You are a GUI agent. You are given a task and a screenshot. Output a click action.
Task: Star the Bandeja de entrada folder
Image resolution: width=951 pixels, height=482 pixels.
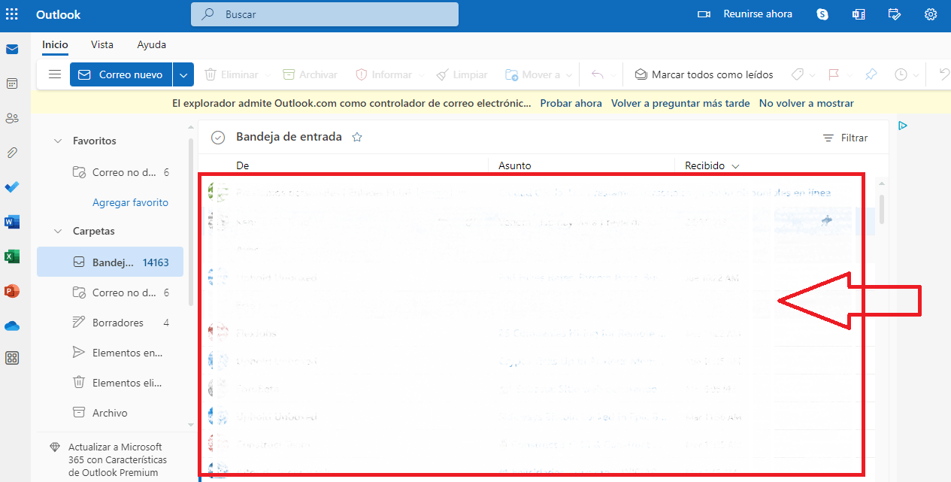click(x=356, y=137)
